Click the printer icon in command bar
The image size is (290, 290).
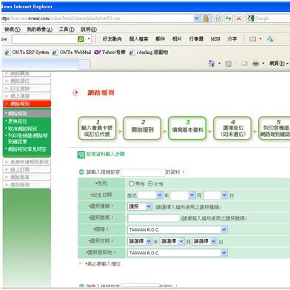click(256, 64)
